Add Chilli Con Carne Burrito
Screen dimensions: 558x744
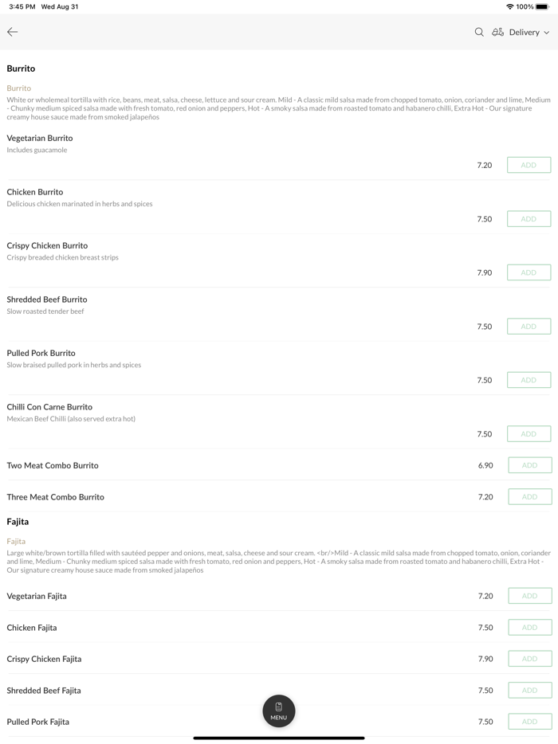pyautogui.click(x=529, y=434)
